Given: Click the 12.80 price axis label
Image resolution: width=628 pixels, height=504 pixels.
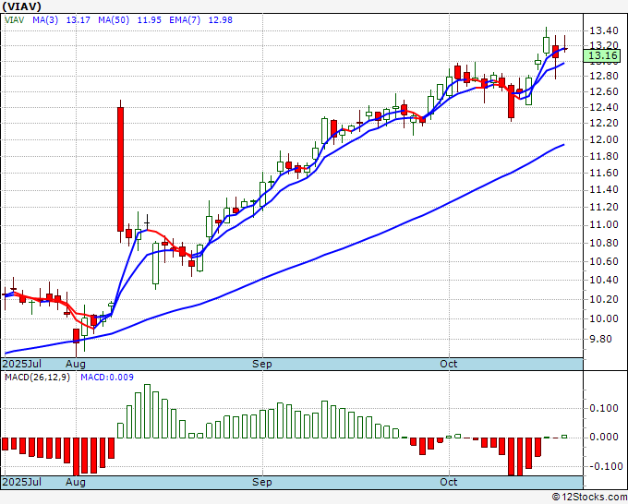Looking at the screenshot, I should 604,76.
